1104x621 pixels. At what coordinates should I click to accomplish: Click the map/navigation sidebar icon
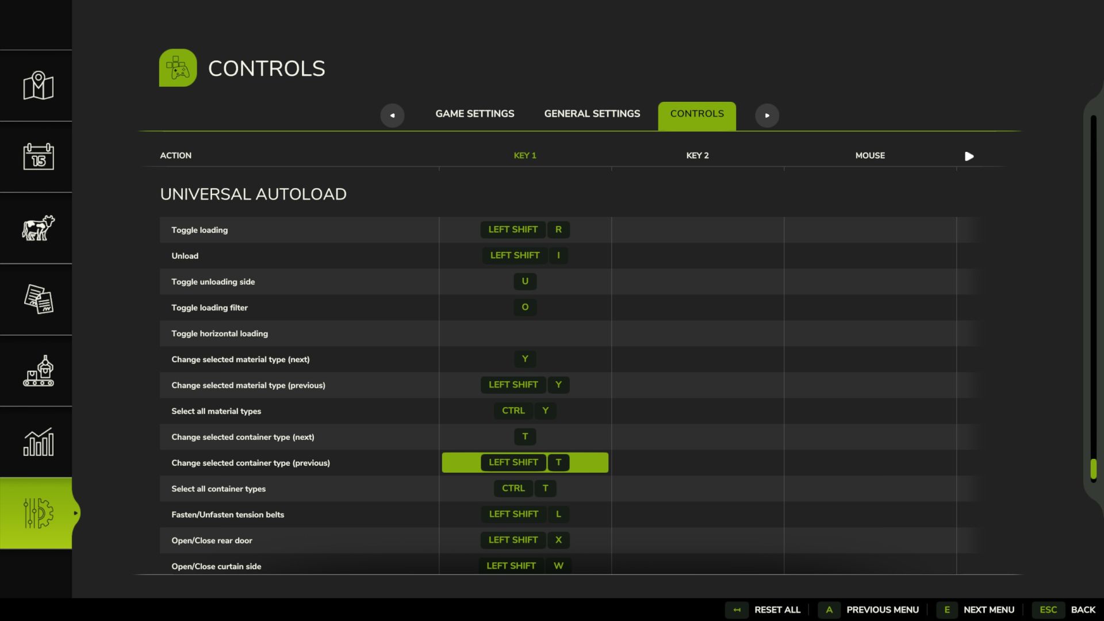[x=37, y=85]
